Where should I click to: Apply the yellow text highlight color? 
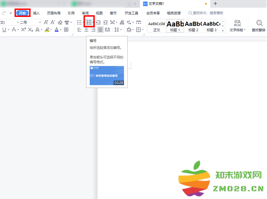pos(47,30)
